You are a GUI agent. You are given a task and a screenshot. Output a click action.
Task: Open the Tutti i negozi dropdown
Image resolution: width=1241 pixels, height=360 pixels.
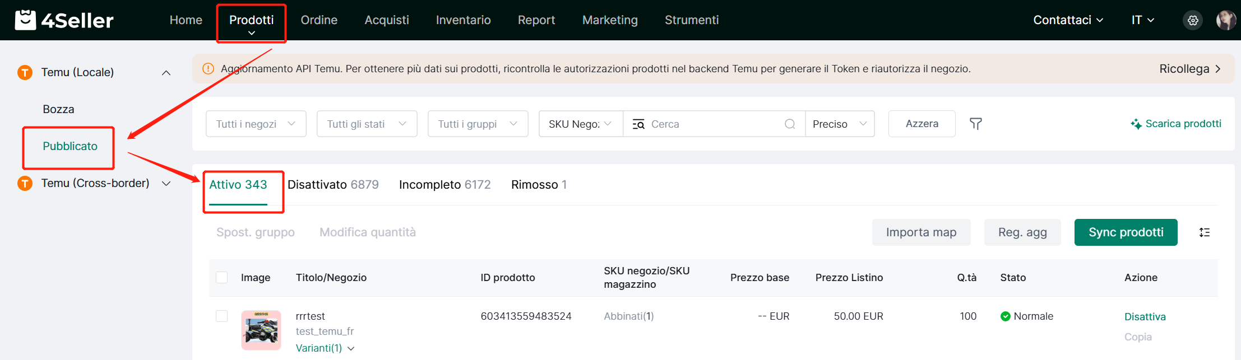pyautogui.click(x=256, y=124)
